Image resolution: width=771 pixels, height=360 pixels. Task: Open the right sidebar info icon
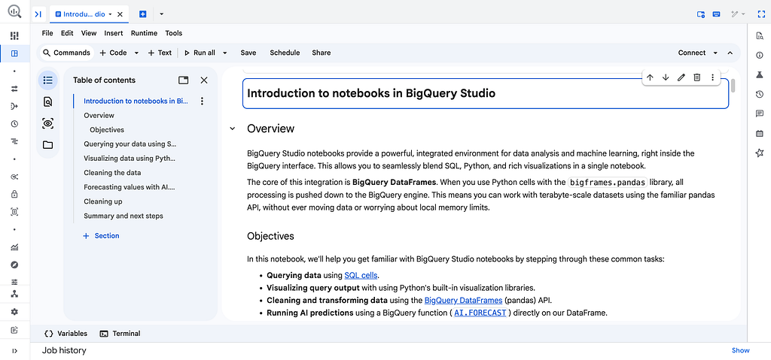(x=759, y=55)
